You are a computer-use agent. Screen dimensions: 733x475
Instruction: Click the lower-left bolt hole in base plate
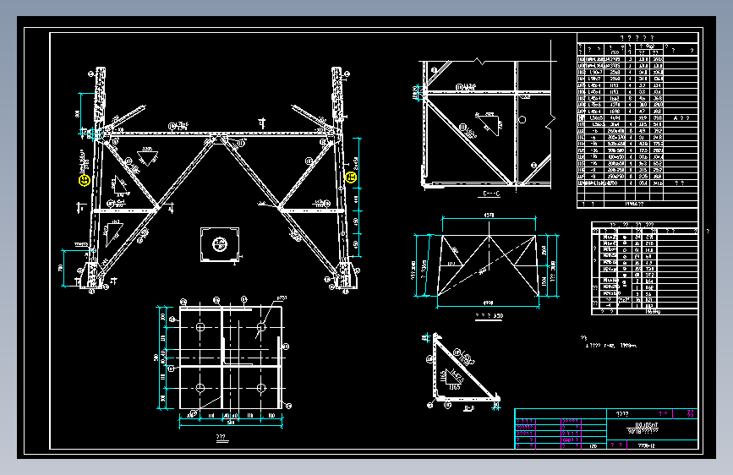click(200, 388)
